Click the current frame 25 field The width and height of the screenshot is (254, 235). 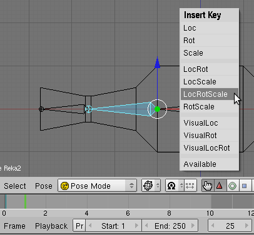[230, 226]
